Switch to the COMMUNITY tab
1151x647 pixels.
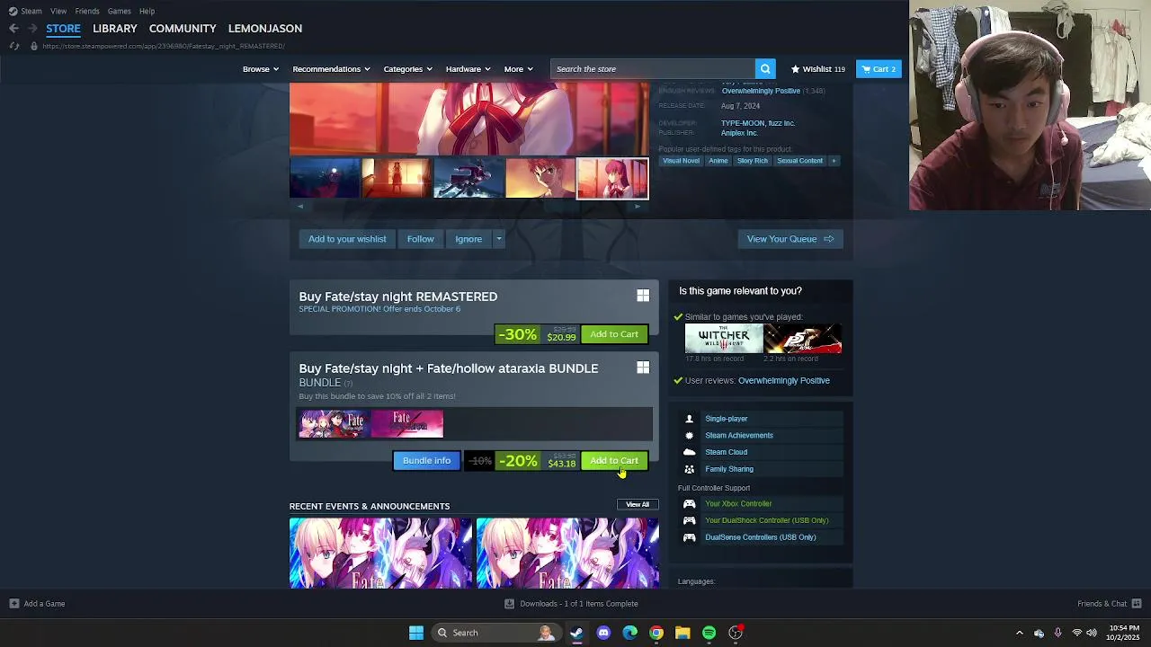(183, 29)
